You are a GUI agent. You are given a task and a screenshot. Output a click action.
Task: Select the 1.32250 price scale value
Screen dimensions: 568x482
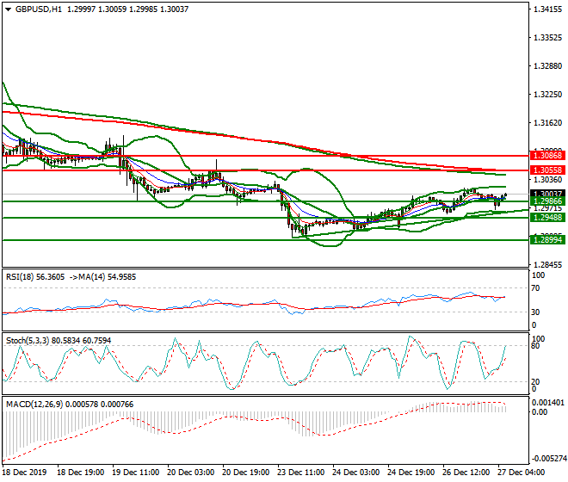click(548, 95)
